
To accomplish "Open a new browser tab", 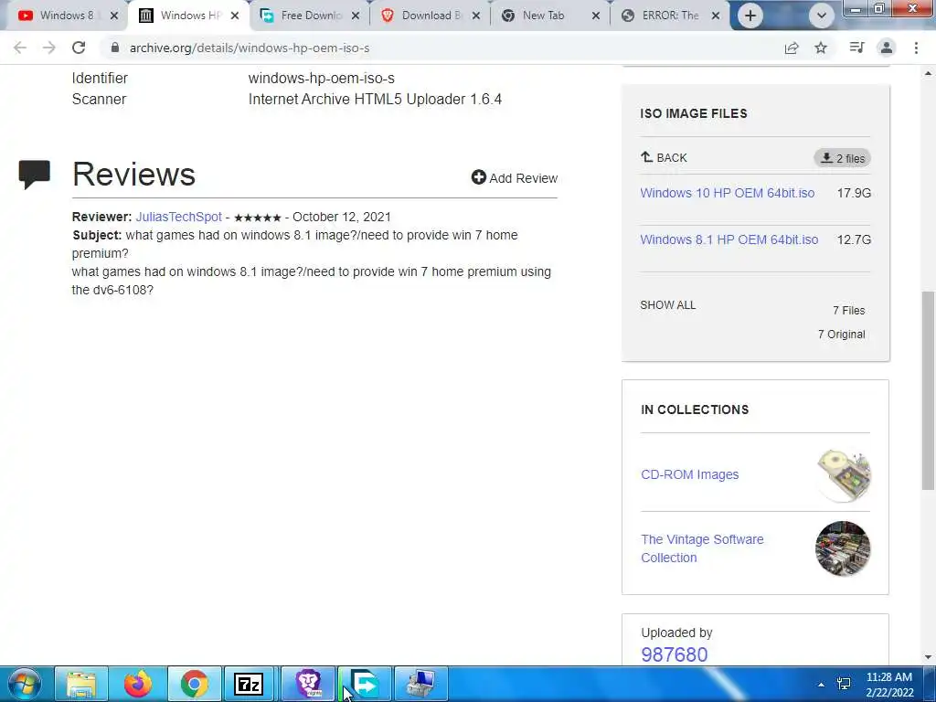I will coord(750,16).
